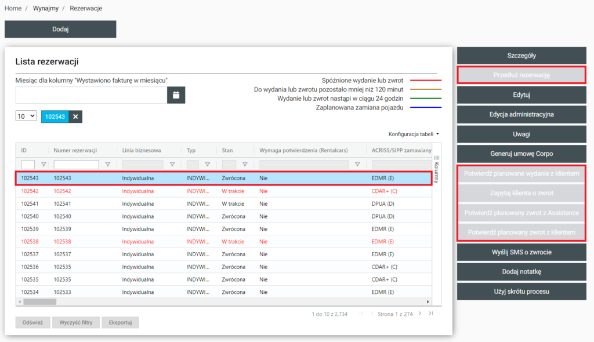
Task: Open the page size dropdown showing 10
Action: (x=26, y=116)
